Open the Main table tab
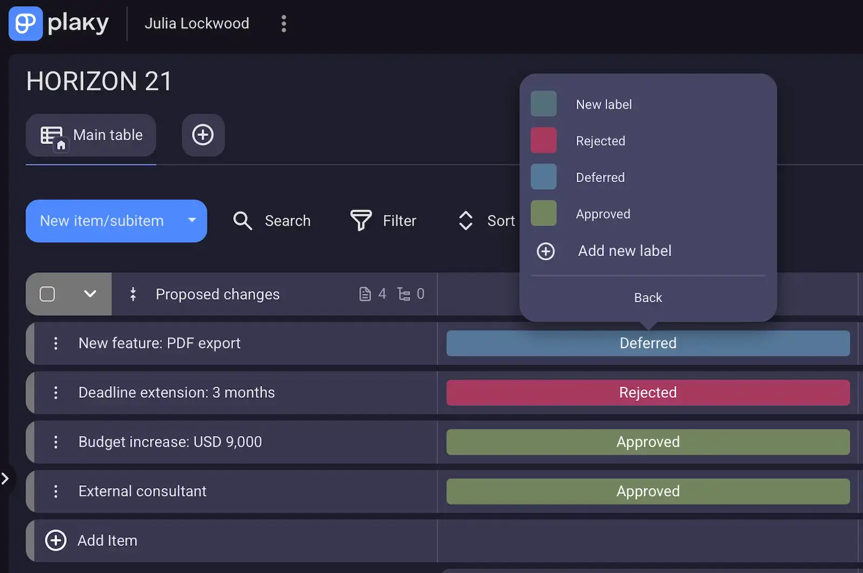This screenshot has width=863, height=573. coord(91,135)
